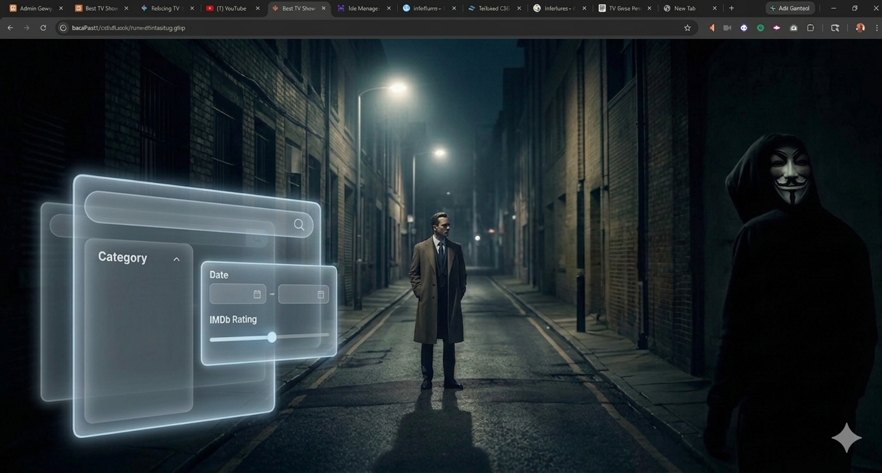Click the Adii Ganteol button
Screen dimensions: 882x473
791,8
